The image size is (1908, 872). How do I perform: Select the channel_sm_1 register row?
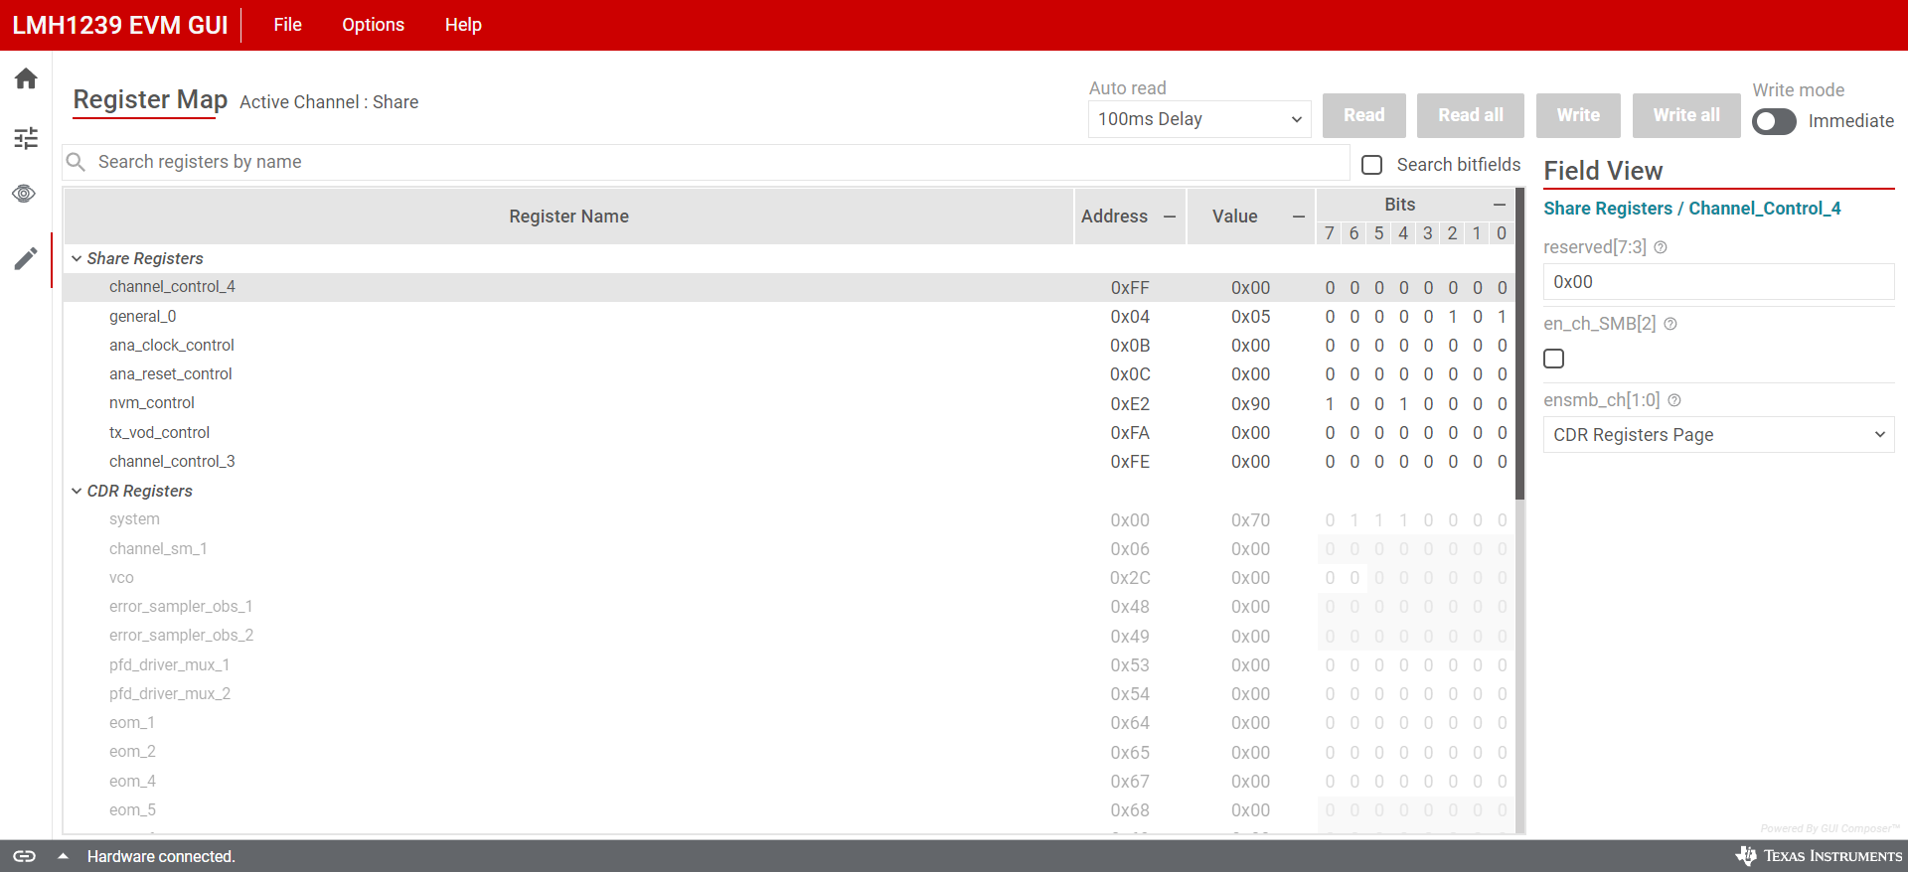tap(789, 549)
